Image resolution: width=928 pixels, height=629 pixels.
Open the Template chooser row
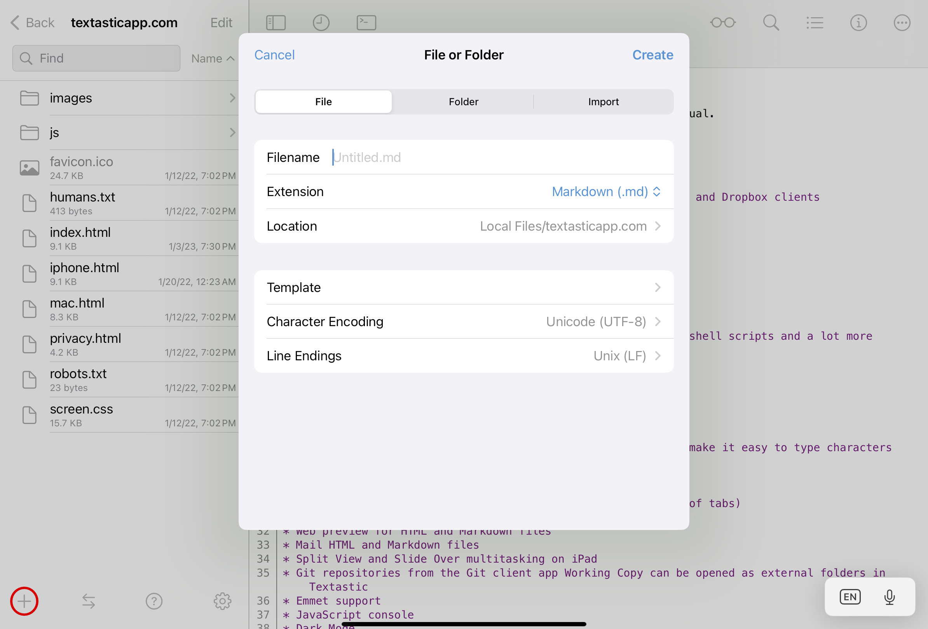click(463, 288)
